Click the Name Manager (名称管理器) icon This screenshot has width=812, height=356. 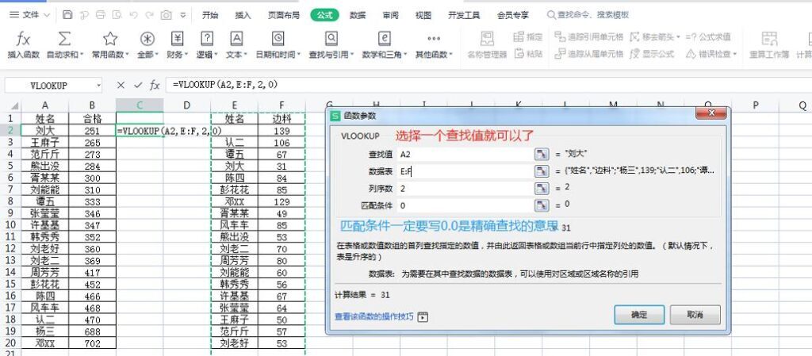(x=487, y=39)
